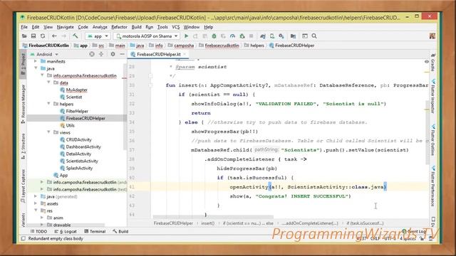Open file icon in main toolbar
456x256 pixels.
(24, 36)
